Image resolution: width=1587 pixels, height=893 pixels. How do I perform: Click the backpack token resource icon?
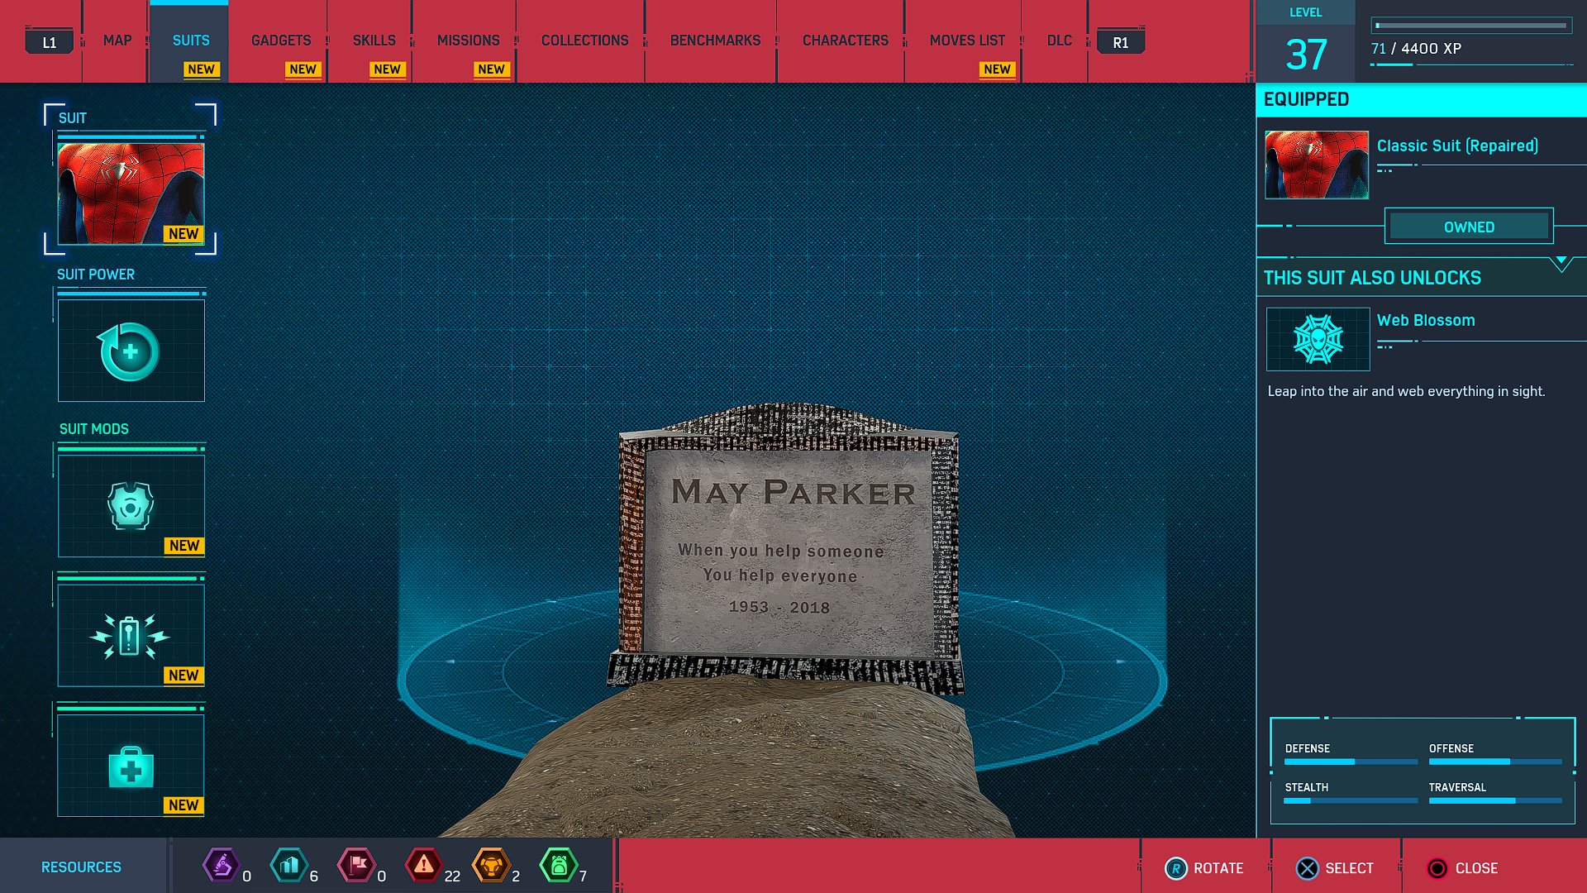[559, 866]
